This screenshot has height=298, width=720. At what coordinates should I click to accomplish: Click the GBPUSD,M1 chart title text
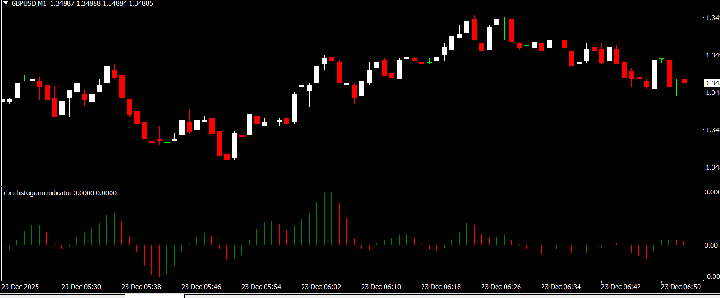click(x=29, y=3)
